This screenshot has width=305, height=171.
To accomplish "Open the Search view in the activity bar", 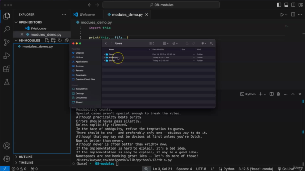I will 7,29.
